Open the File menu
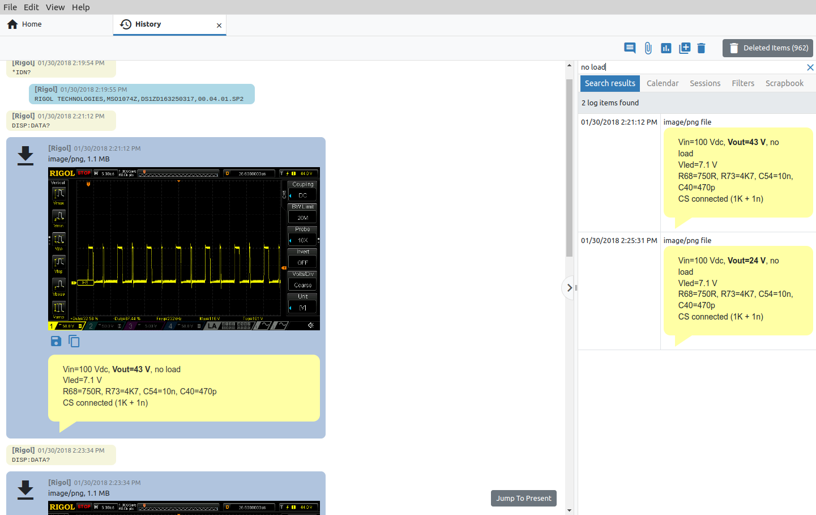This screenshot has height=515, width=816. click(x=10, y=7)
